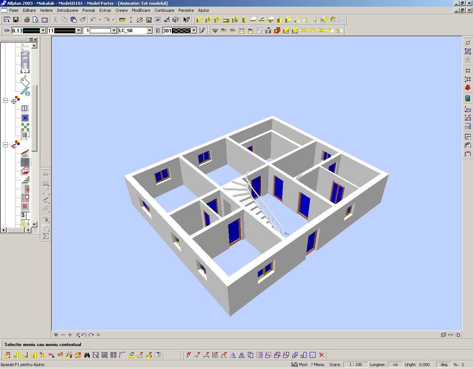
Task: Select the yellow Slab tool icon
Action: 253,20
